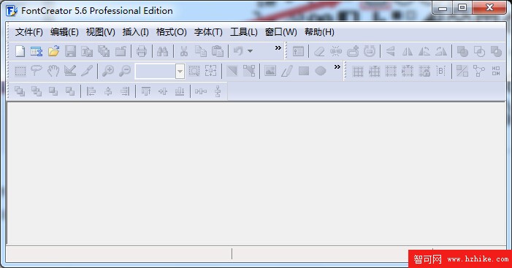Expand the drawing toolbar overflow chevron
This screenshot has width=512, height=268.
coord(337,67)
